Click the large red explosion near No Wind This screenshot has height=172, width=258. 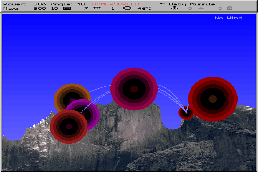[213, 99]
